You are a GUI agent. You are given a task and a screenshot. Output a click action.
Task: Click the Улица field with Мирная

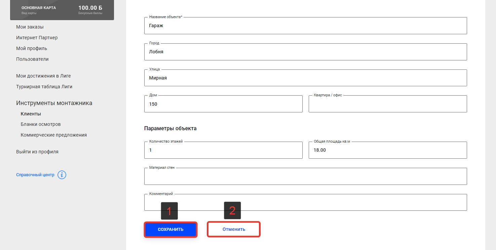(x=305, y=78)
